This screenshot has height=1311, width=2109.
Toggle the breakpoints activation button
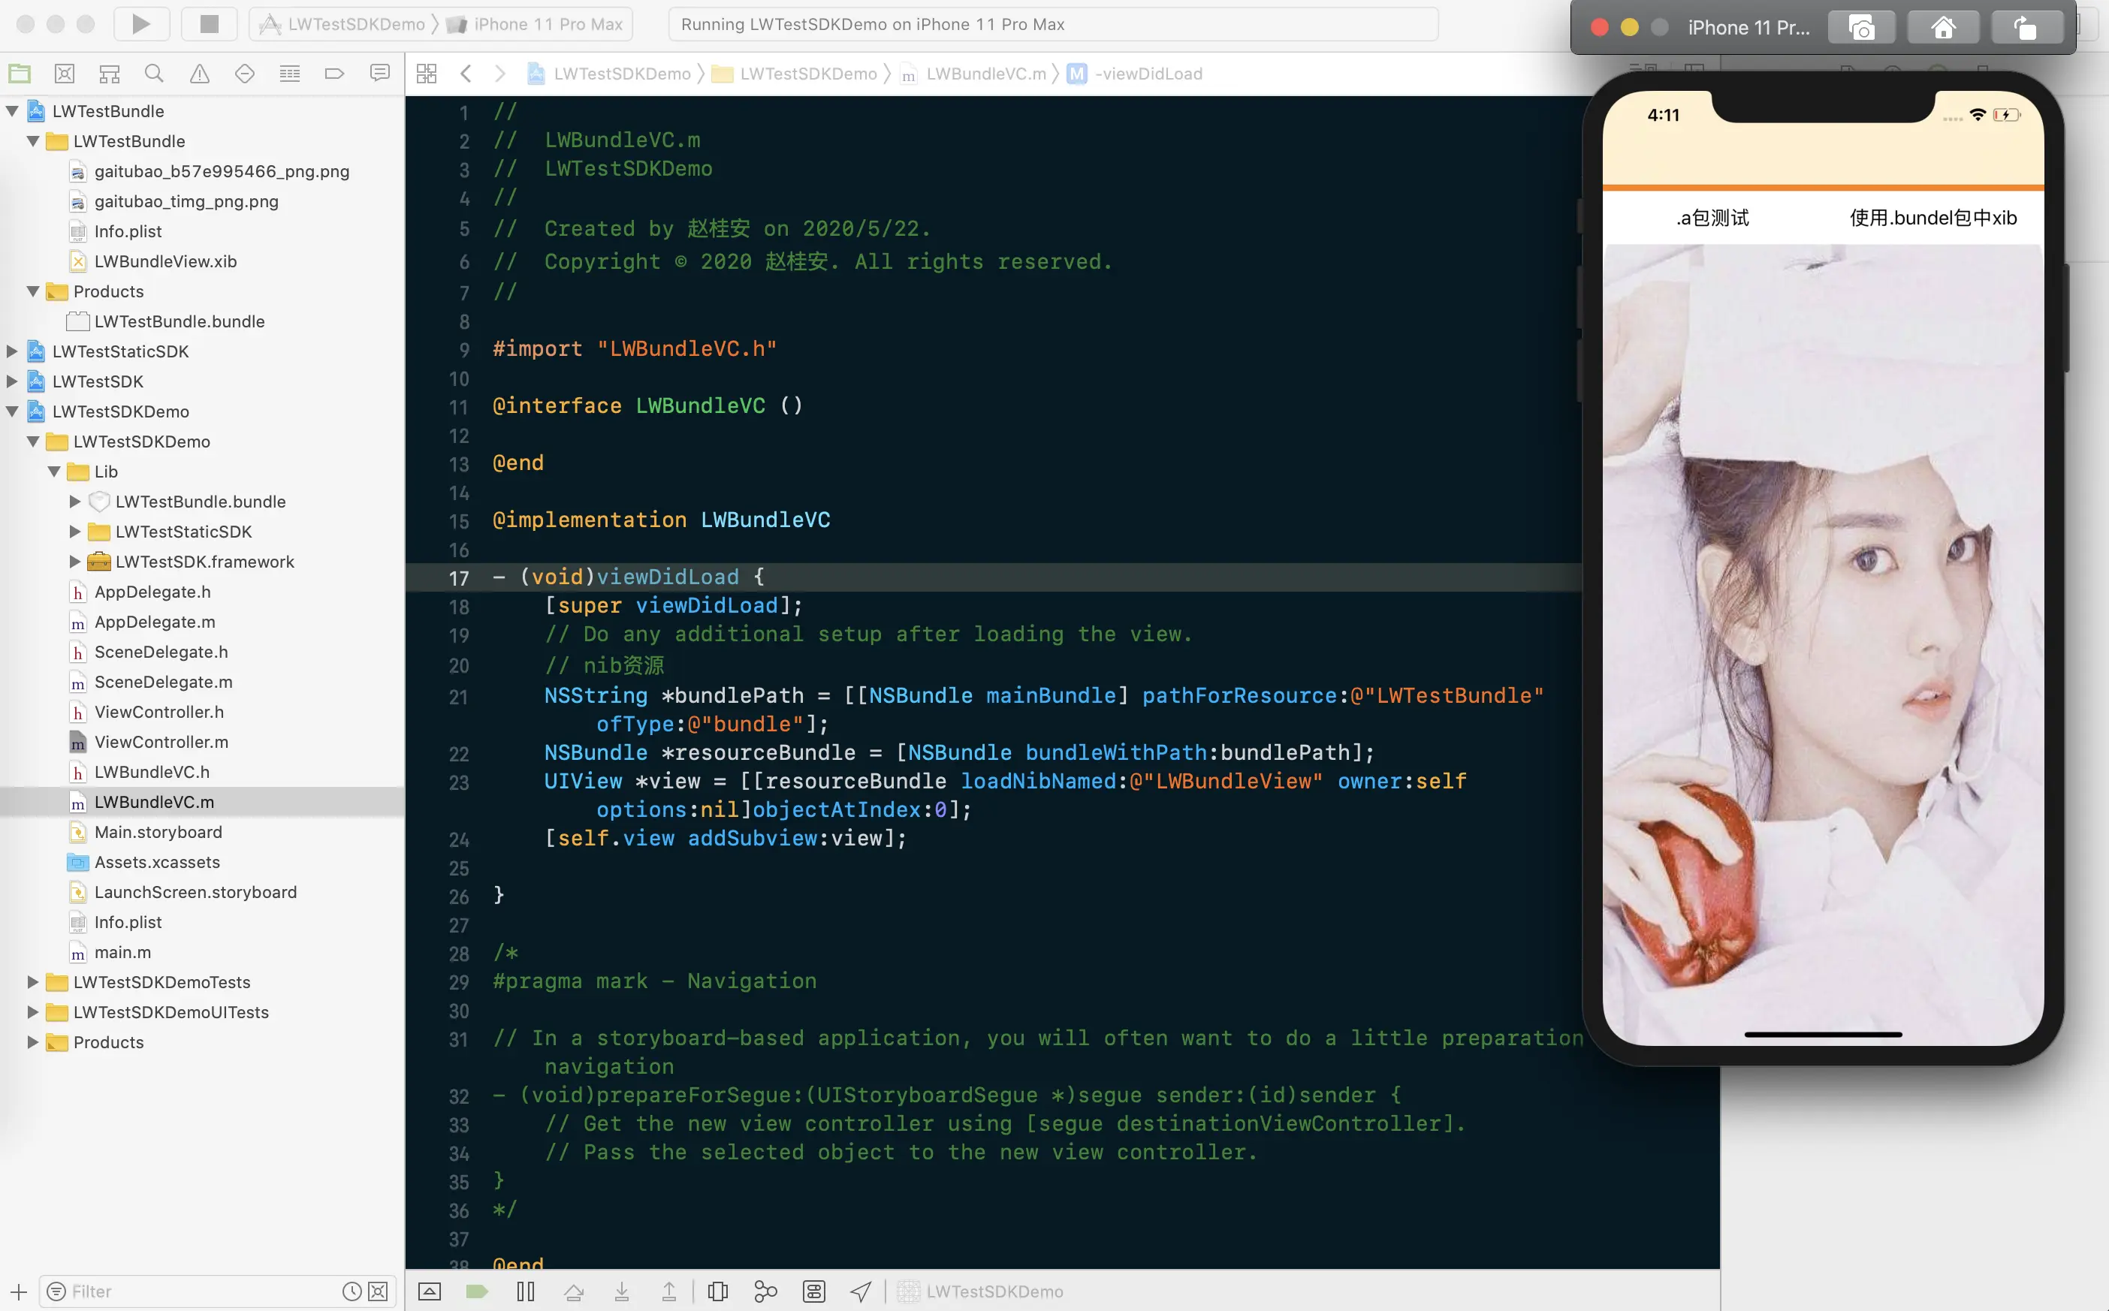point(477,1291)
